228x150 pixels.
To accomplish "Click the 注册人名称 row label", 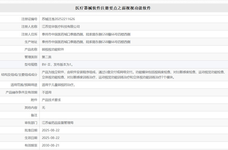I will tap(29, 27).
